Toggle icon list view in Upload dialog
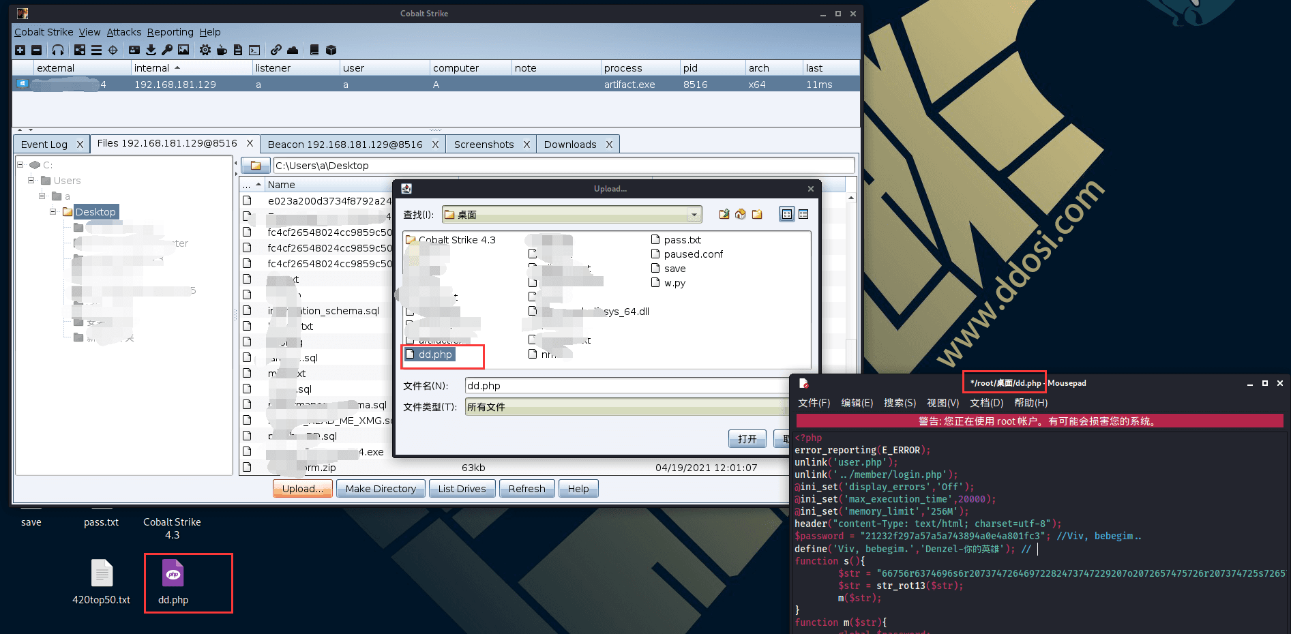 tap(787, 214)
